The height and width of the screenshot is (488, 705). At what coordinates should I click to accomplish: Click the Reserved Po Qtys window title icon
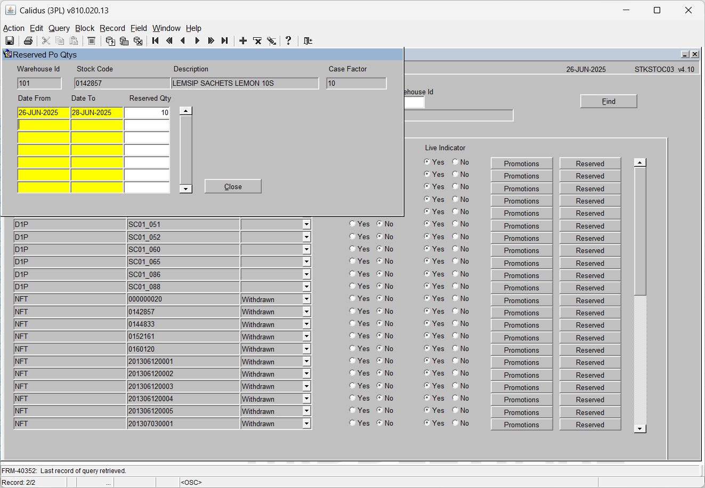[7, 54]
